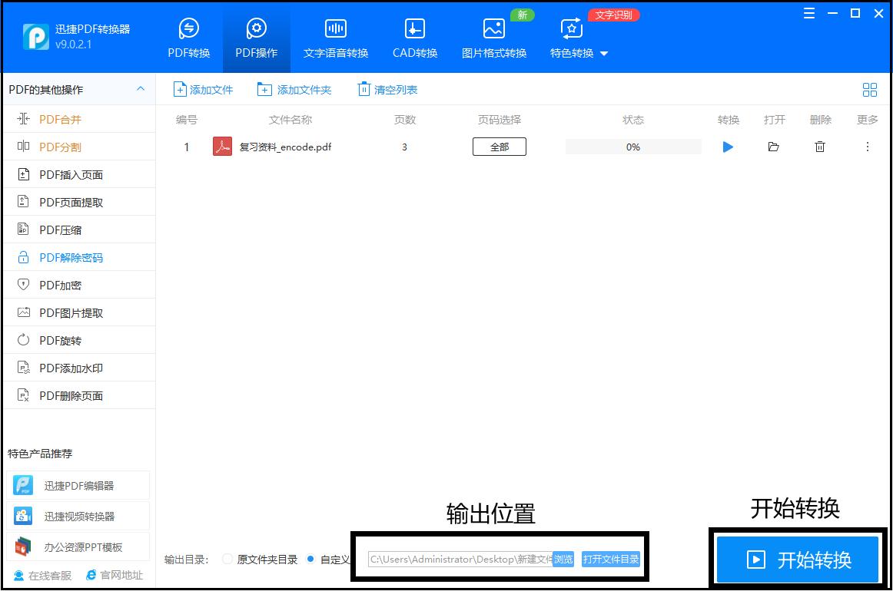Open the 更多 three-dot menu

[x=867, y=147]
